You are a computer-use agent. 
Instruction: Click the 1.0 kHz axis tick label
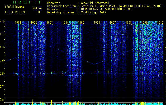2,47
